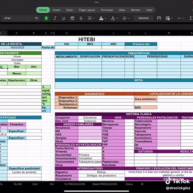Select column header H
The image size is (193, 193).
(66, 33)
